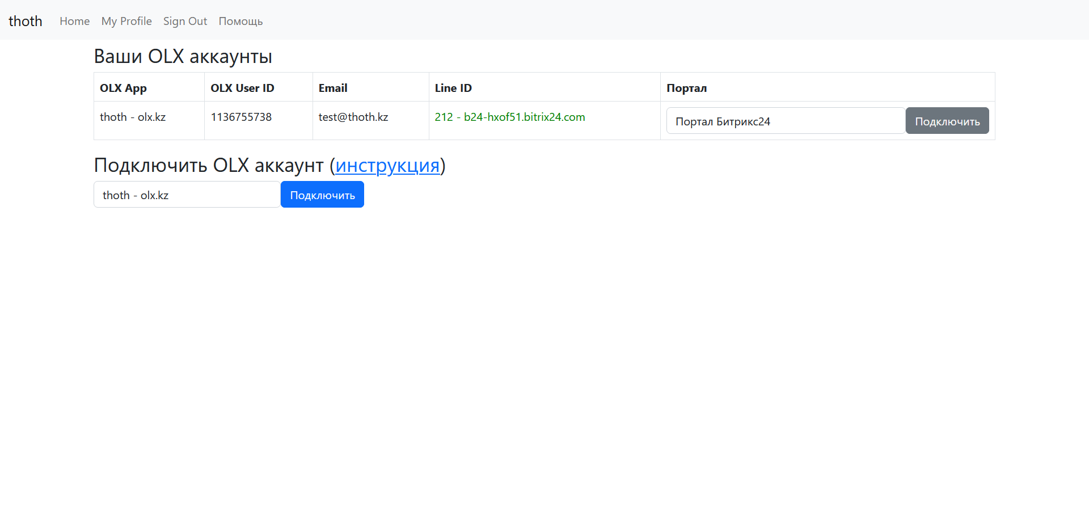Click Sign Out in the navbar
The height and width of the screenshot is (531, 1089).
point(185,21)
